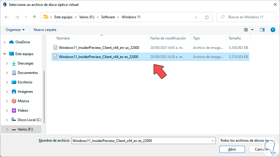Open Descargas in the sidebar

[25, 63]
